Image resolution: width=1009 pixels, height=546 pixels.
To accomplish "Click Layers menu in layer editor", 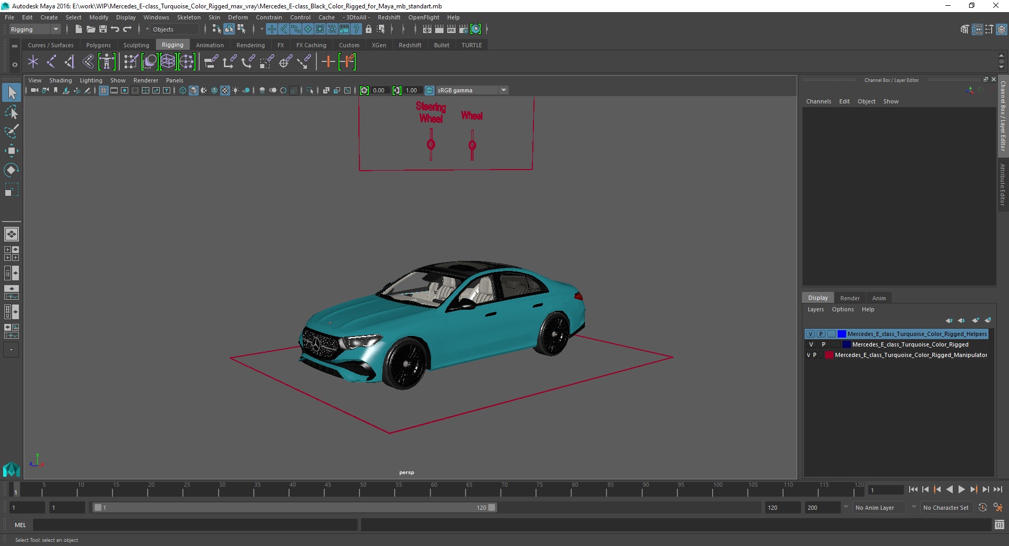I will click(x=816, y=309).
